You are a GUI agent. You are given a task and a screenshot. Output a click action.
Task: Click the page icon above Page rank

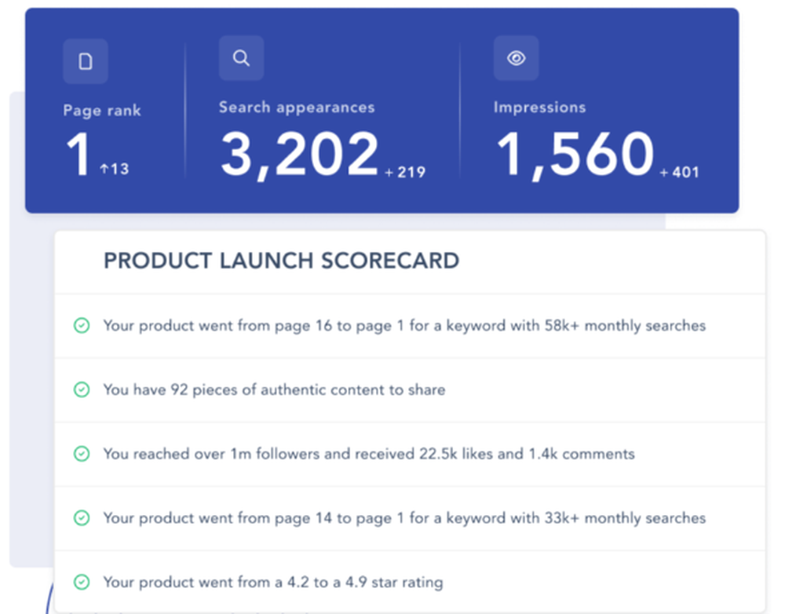[x=86, y=60]
